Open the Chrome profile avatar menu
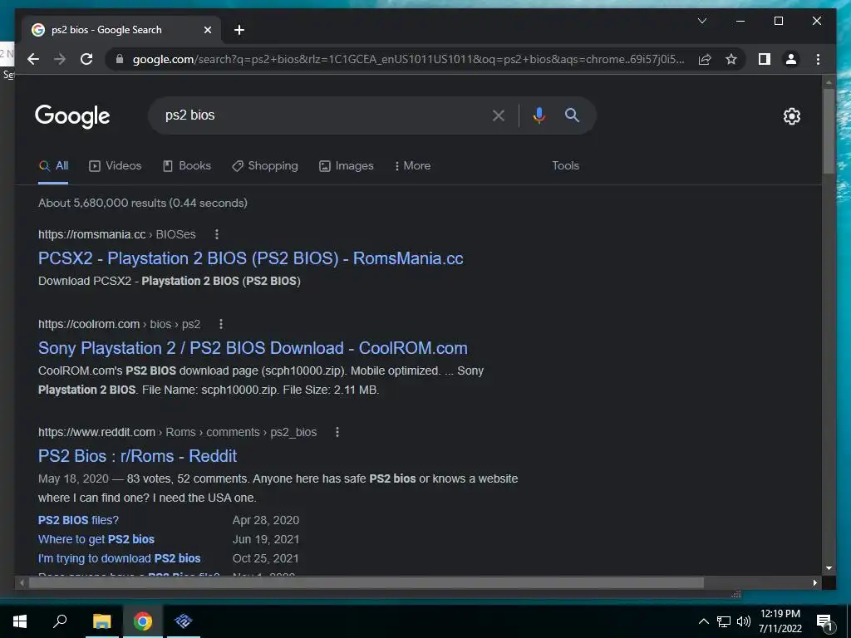The image size is (851, 638). coord(791,59)
